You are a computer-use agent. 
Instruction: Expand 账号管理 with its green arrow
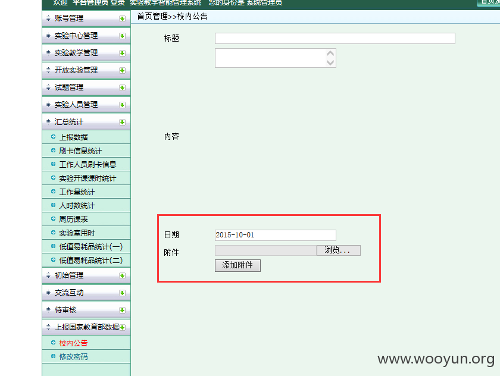122,18
